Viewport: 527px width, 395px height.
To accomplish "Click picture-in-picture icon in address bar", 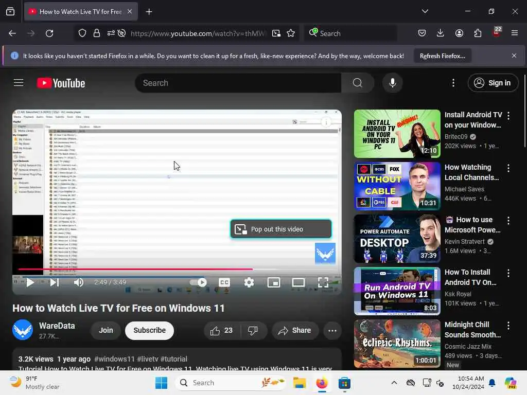I will pyautogui.click(x=276, y=33).
